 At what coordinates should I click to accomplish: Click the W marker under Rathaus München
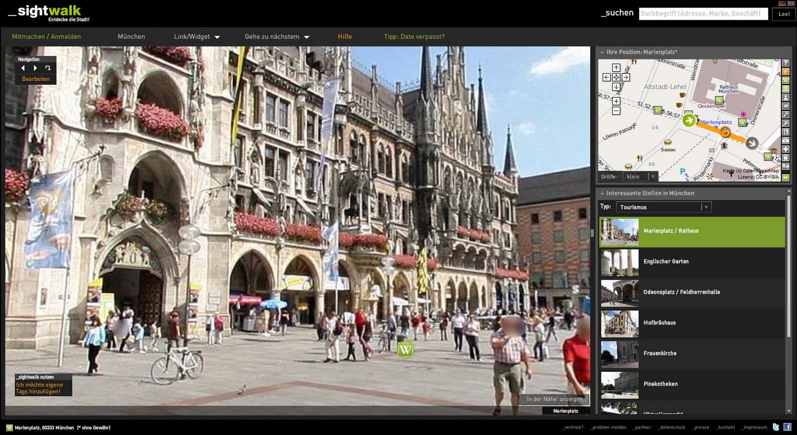pos(719,100)
